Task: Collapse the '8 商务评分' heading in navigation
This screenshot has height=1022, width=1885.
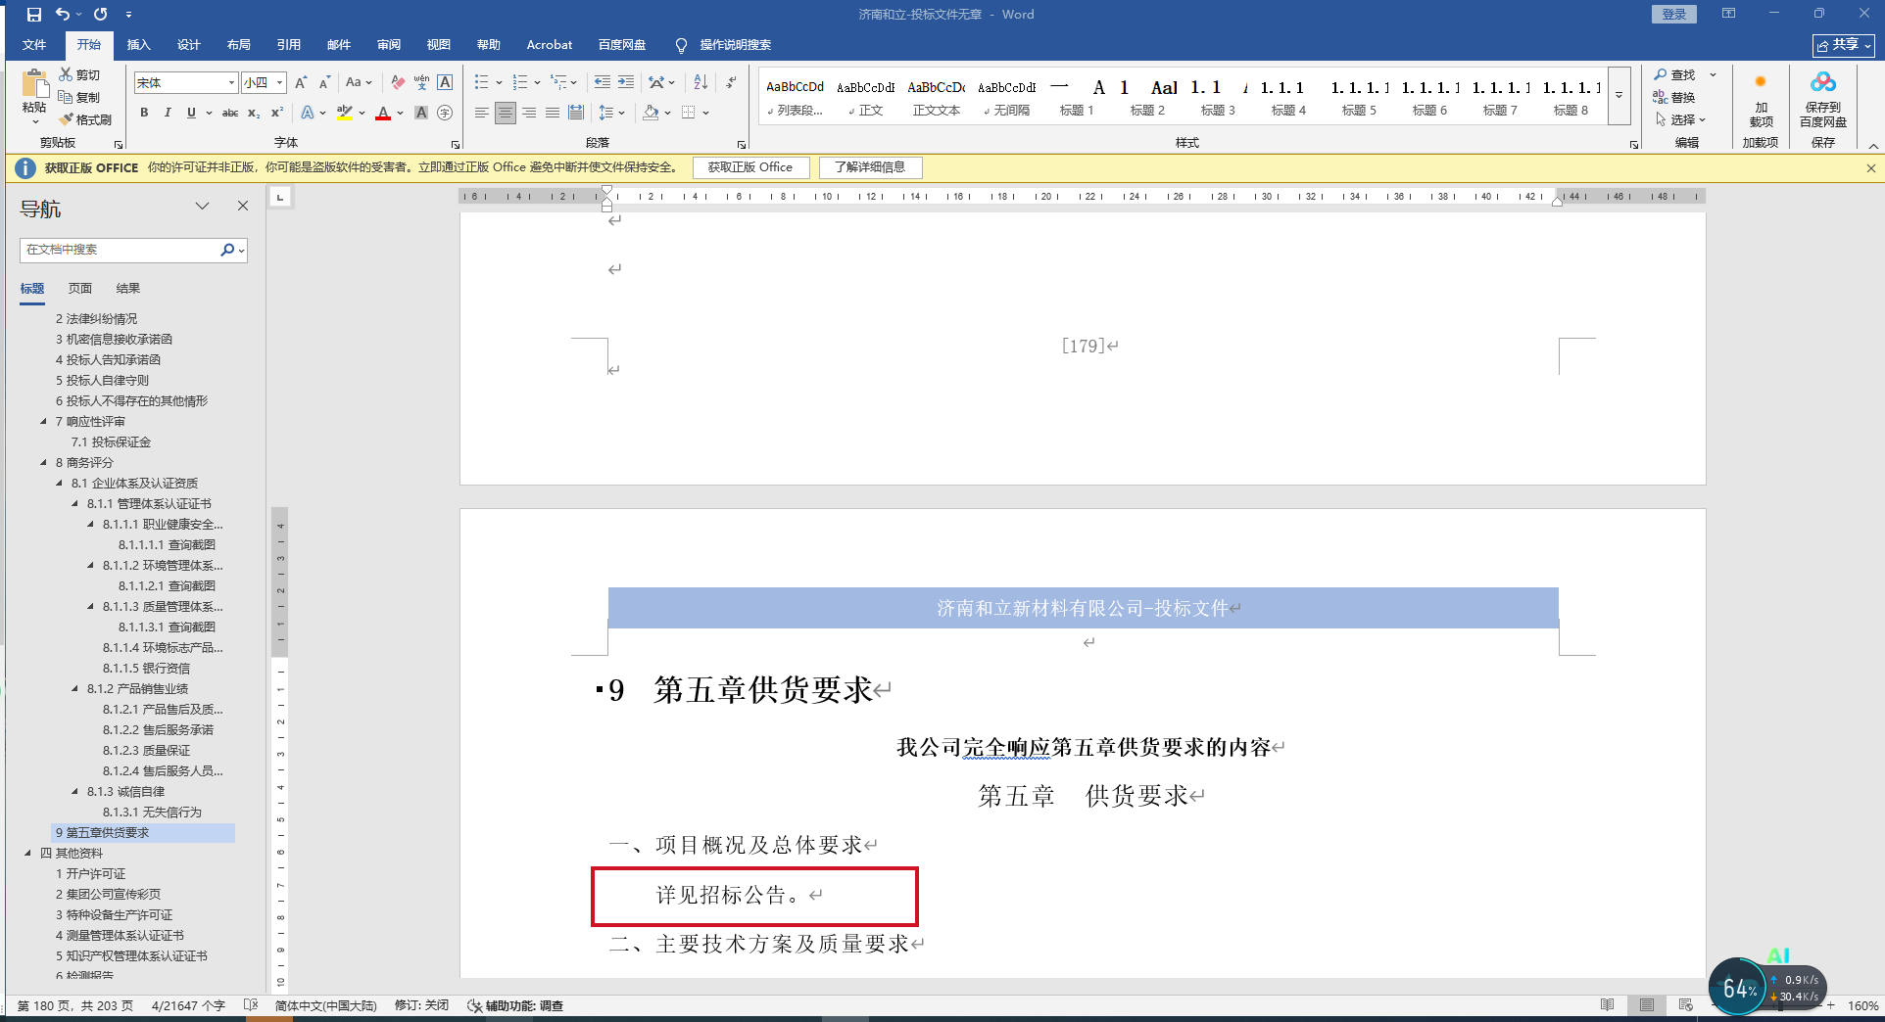Action: (43, 462)
